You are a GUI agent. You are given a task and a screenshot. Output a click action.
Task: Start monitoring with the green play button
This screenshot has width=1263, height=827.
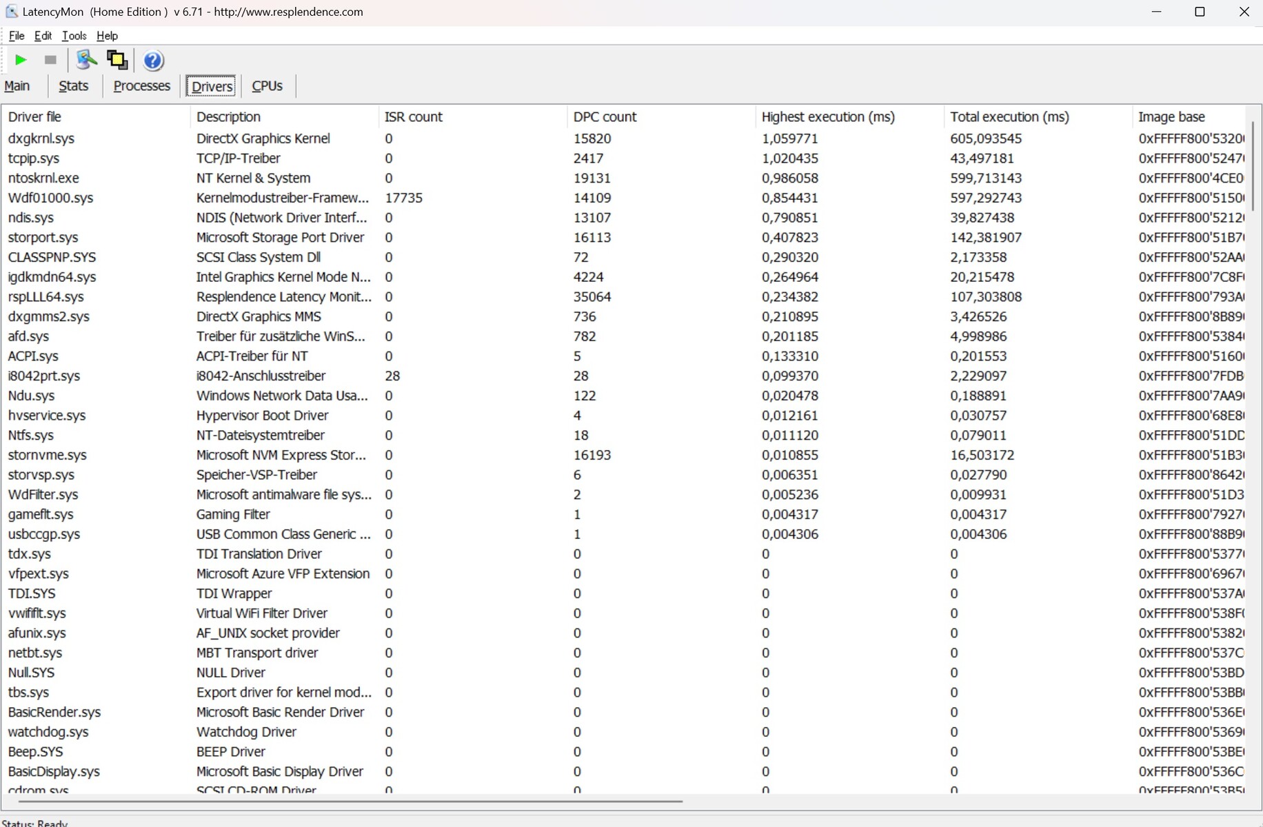[21, 61]
